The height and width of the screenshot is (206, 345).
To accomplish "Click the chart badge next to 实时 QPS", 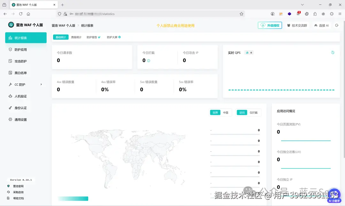I will [x=249, y=53].
